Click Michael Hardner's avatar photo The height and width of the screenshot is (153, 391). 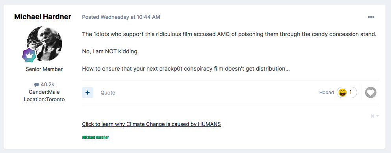point(44,44)
